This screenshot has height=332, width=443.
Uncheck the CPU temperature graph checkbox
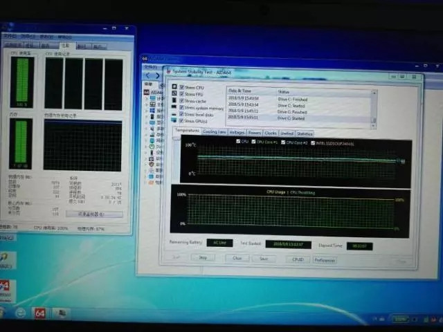click(238, 141)
